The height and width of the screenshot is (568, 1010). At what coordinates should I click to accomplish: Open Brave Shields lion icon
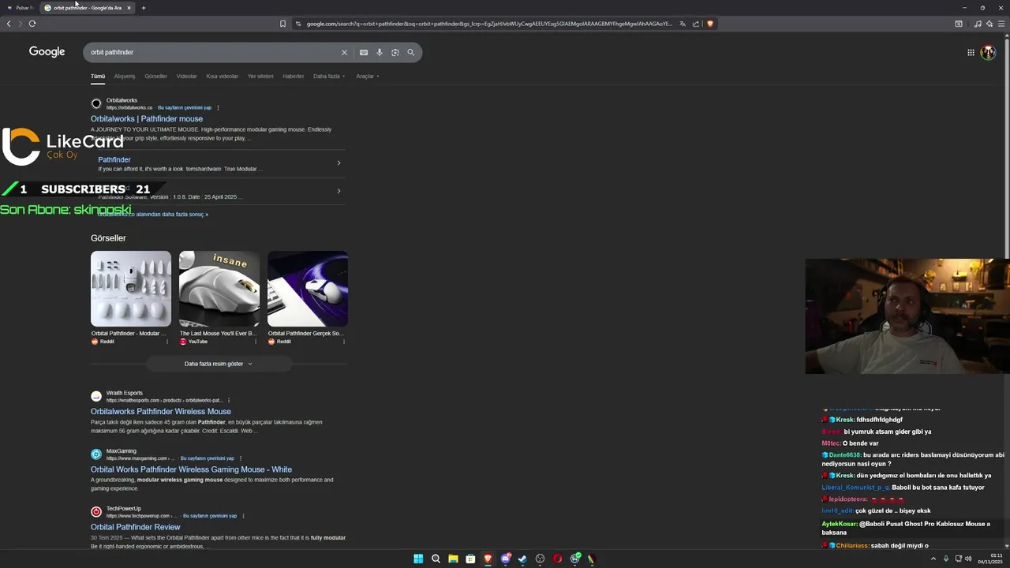[710, 24]
